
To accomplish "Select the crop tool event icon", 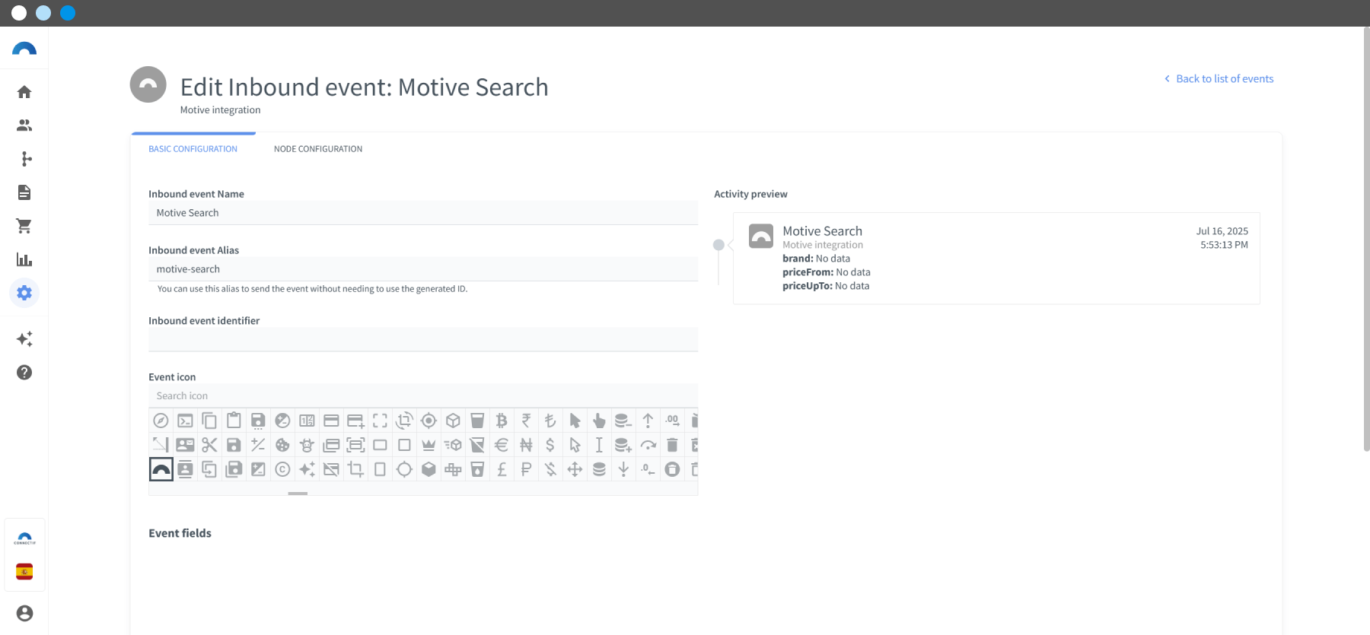I will click(x=355, y=469).
